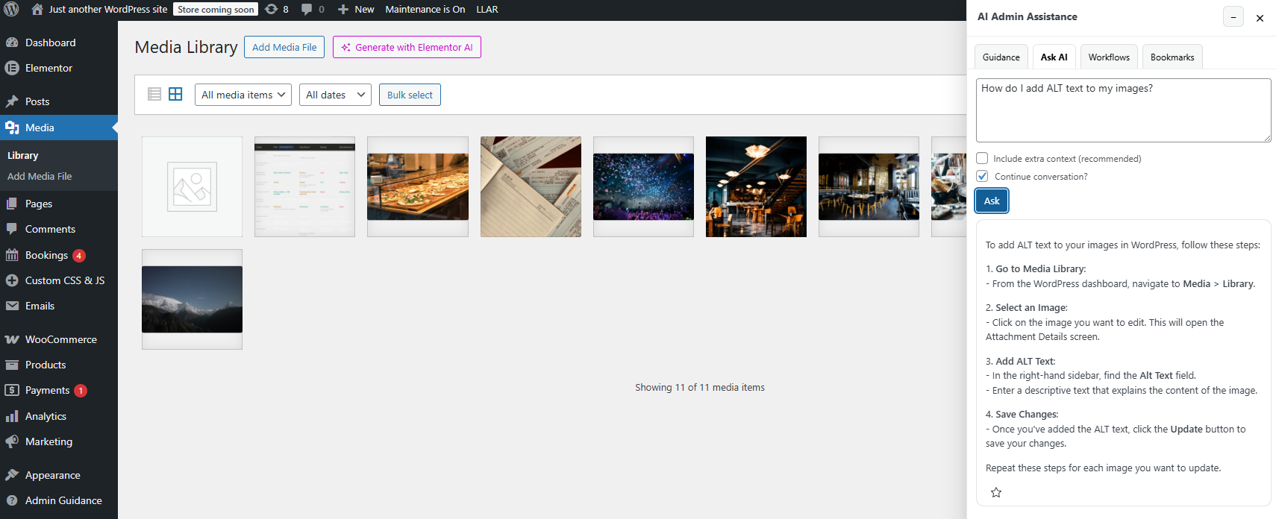Click the AI question text field
Screen dimensions: 1276x519
pos(1123,110)
